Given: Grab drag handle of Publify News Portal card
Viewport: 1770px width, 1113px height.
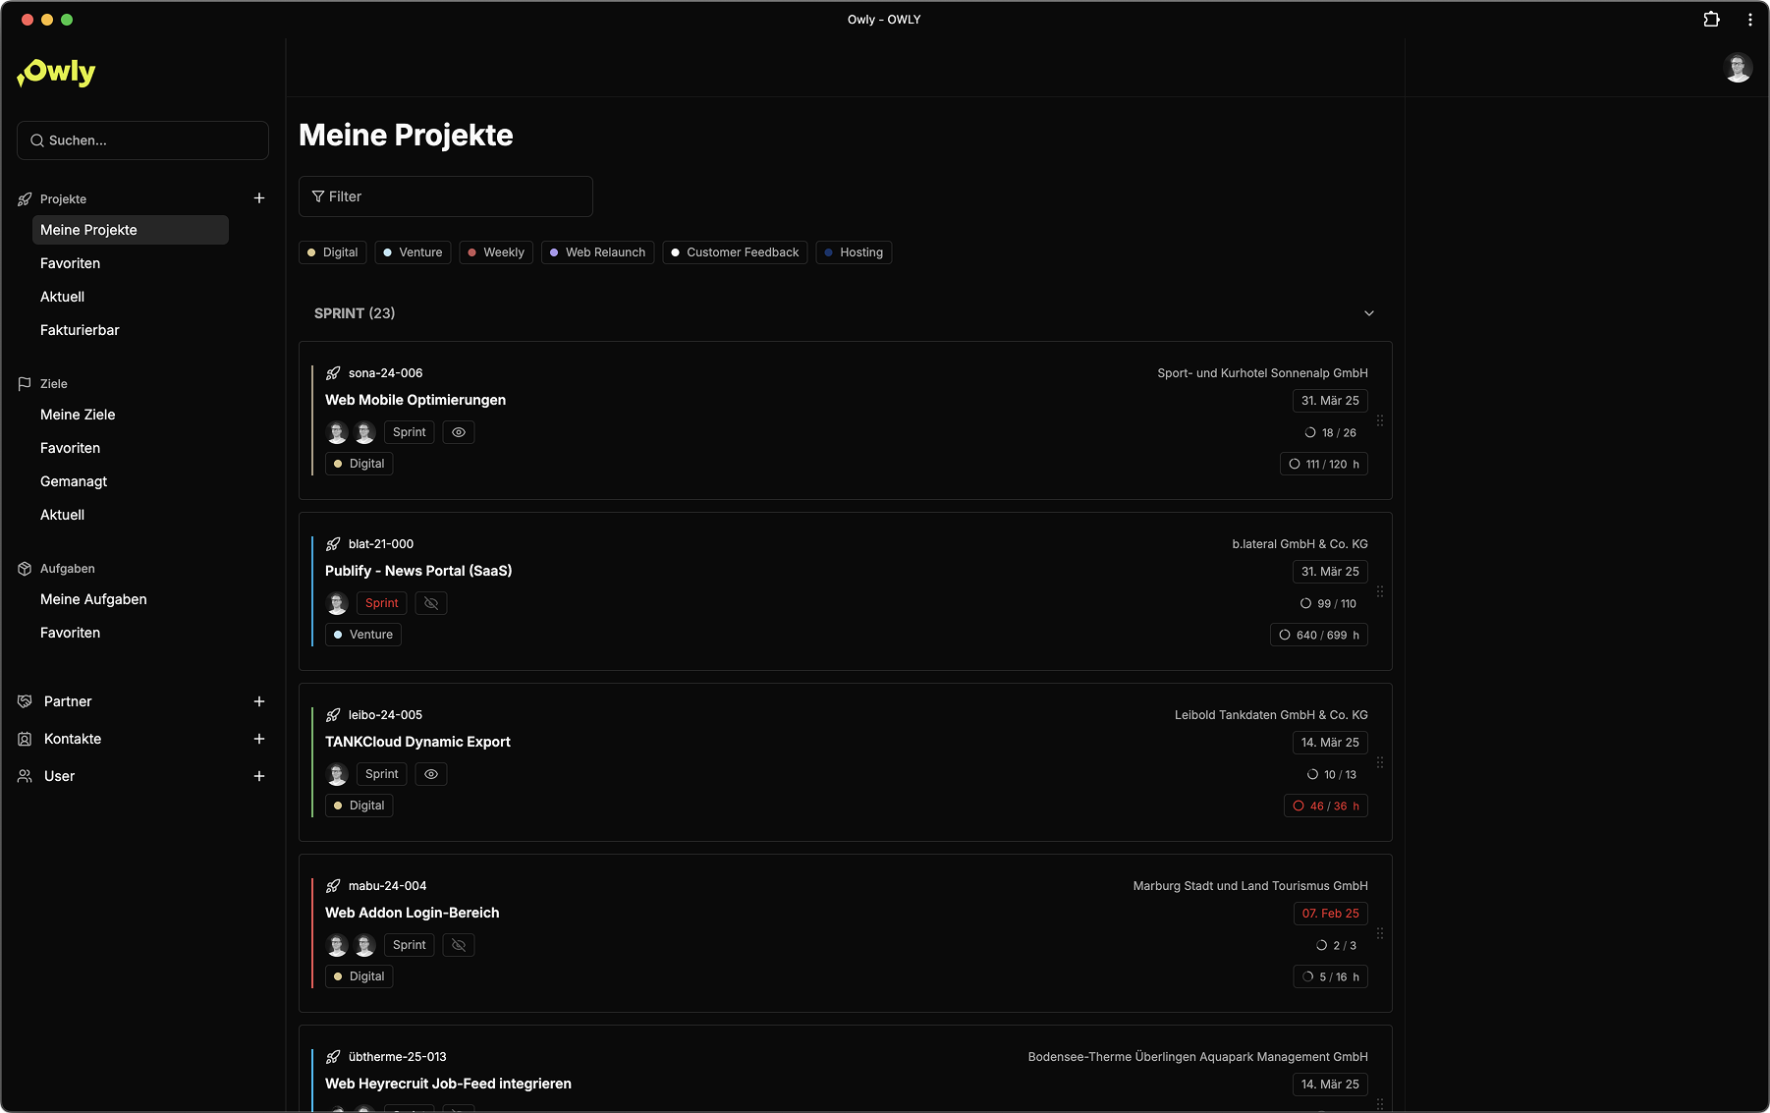Looking at the screenshot, I should 1380,591.
